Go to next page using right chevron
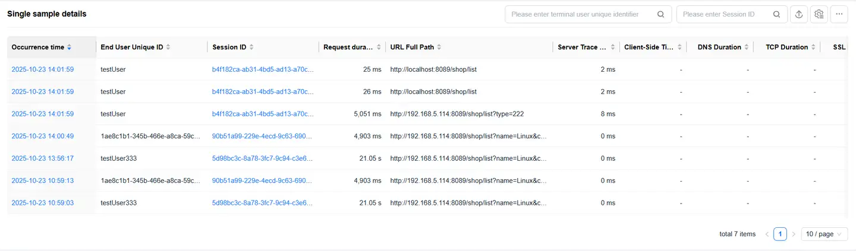Screen dimensions: 856x251 click(794, 234)
